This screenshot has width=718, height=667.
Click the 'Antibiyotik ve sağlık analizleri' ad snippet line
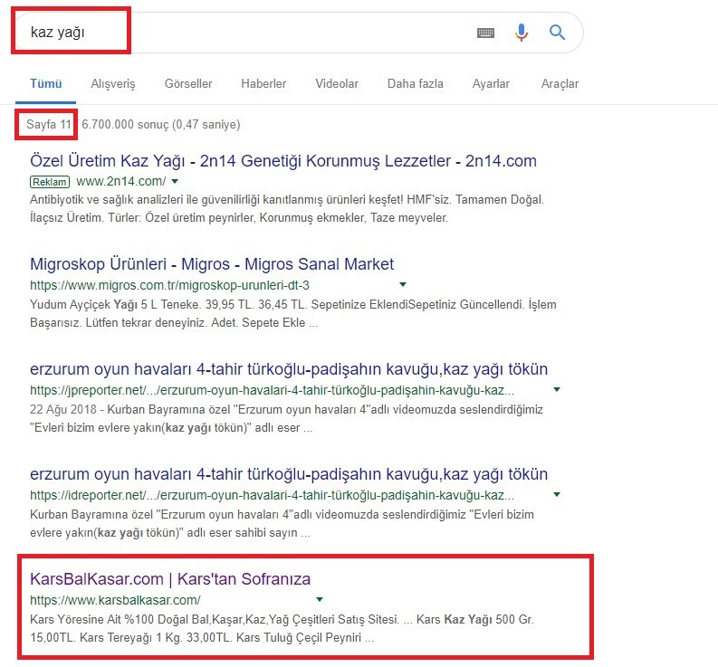pyautogui.click(x=287, y=200)
